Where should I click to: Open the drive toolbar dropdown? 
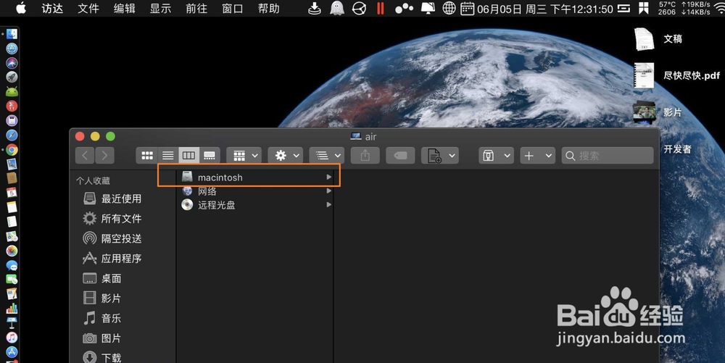[496, 156]
